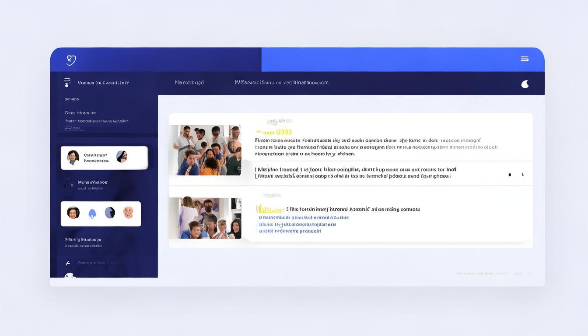Image resolution: width=588 pixels, height=336 pixels.
Task: Click the right avatar in the upper sidebar card
Action: tap(122, 157)
